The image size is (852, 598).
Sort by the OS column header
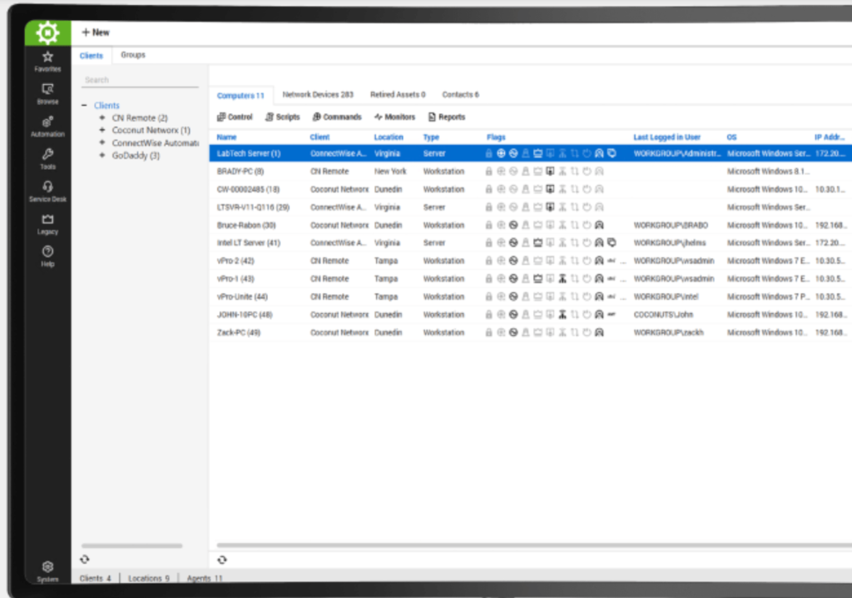[x=731, y=137]
